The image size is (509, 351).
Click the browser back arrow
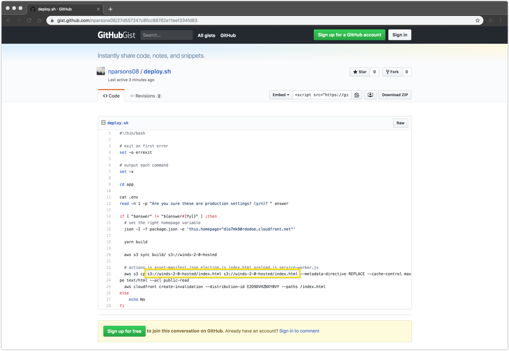(9, 20)
